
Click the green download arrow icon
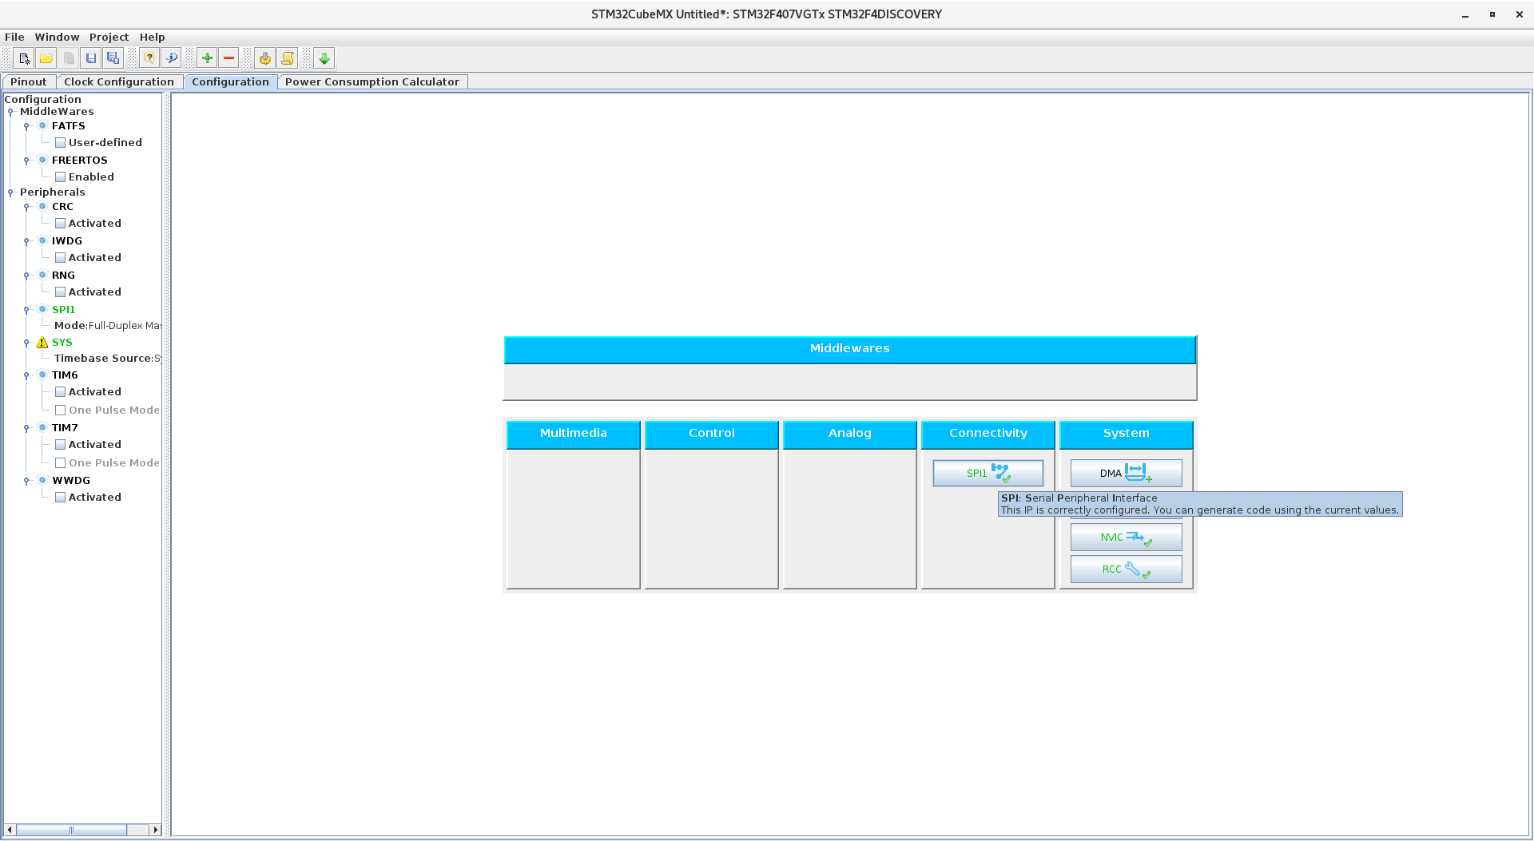(x=324, y=58)
